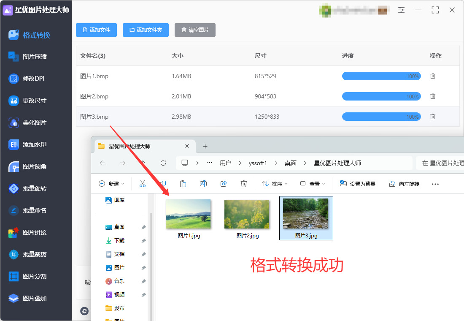
Task: Add a new Explorer tab
Action: [x=205, y=146]
